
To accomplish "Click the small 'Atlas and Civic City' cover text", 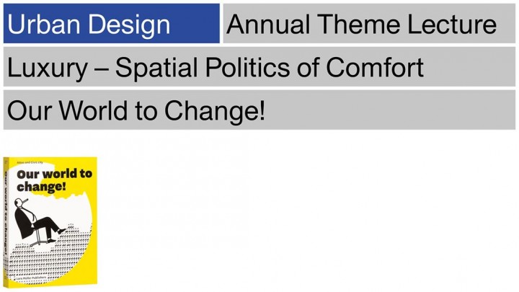I will pos(30,162).
